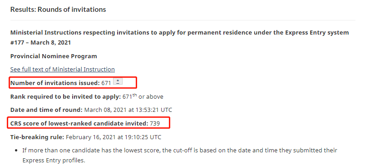Open the See full text of Ministerial Instruction link
Screen dimensions: 375x166
pos(62,70)
